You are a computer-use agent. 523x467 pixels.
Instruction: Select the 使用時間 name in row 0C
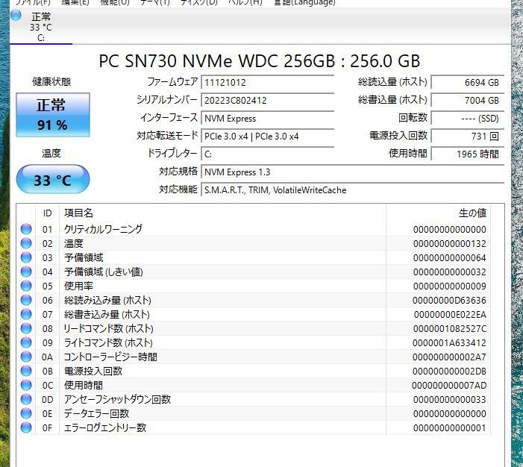[x=84, y=385]
